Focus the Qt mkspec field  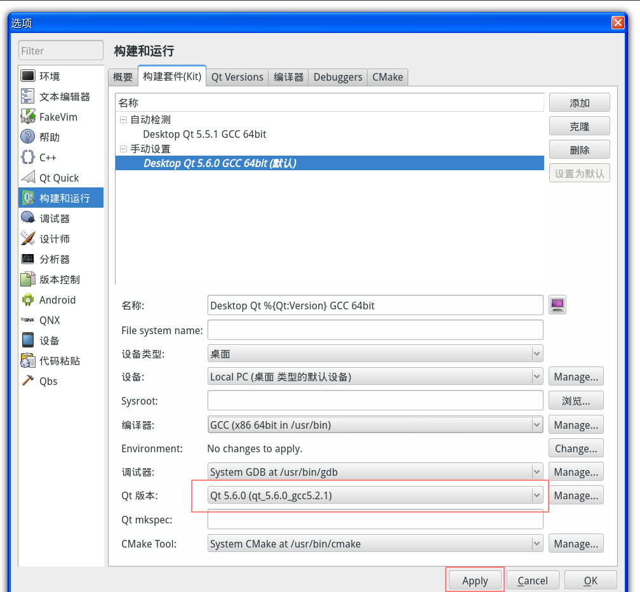(x=375, y=520)
